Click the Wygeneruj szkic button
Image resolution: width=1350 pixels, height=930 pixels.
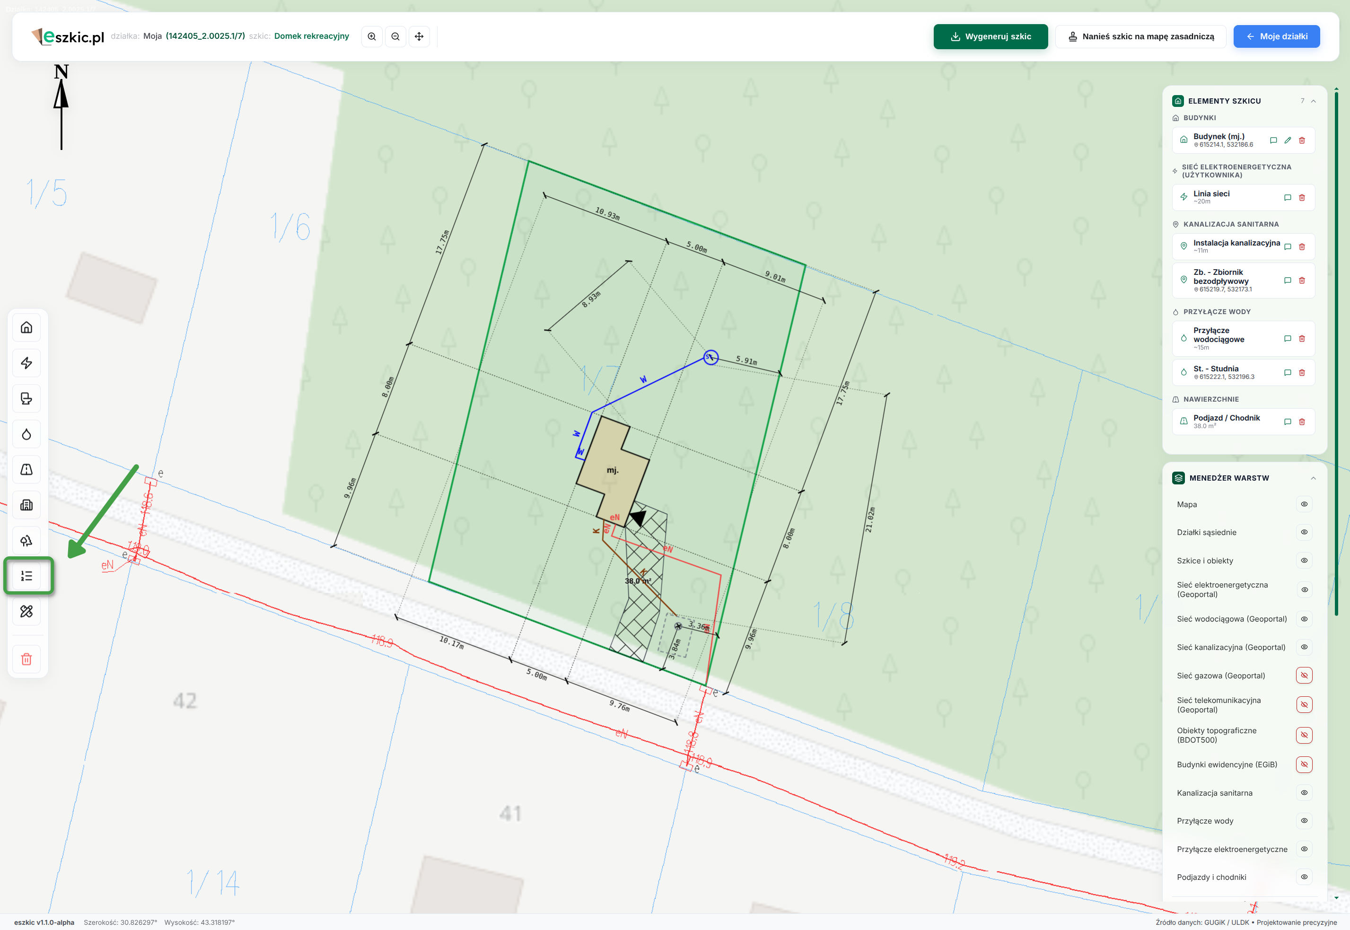[991, 36]
